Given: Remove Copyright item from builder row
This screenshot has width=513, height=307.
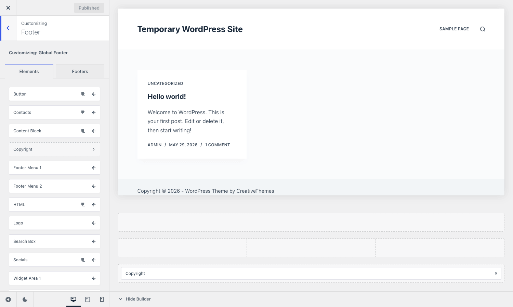Looking at the screenshot, I should [x=496, y=274].
